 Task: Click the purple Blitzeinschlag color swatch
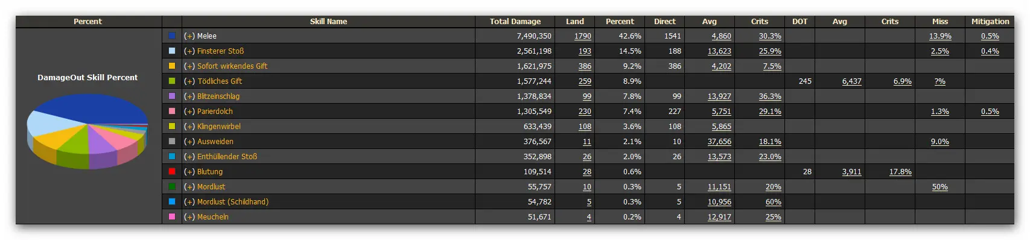pos(172,96)
